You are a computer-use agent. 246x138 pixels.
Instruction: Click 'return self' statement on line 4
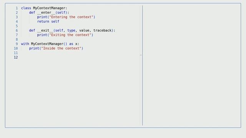[48, 21]
